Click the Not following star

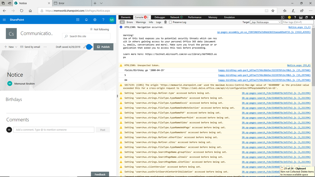pos(91,29)
